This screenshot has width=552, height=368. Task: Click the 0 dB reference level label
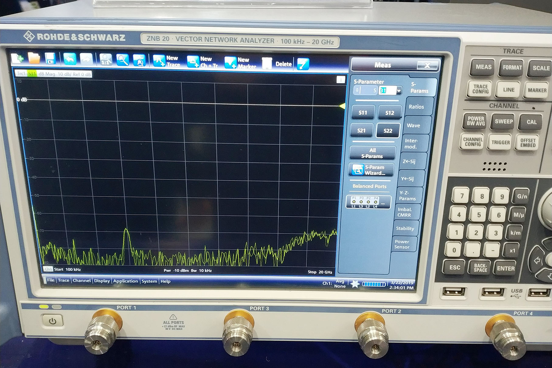(x=22, y=99)
